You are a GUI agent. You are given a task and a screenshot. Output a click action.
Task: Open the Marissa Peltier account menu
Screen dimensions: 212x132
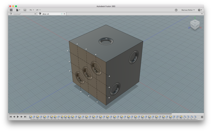188,10
